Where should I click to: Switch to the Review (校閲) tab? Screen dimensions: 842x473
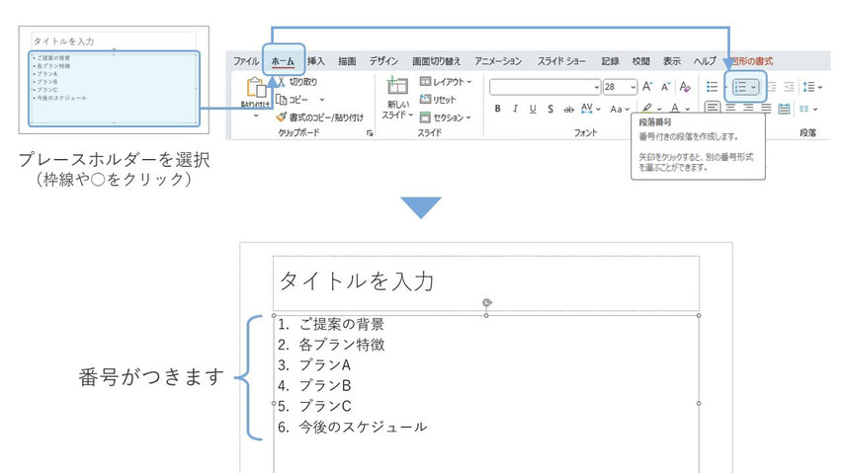640,61
